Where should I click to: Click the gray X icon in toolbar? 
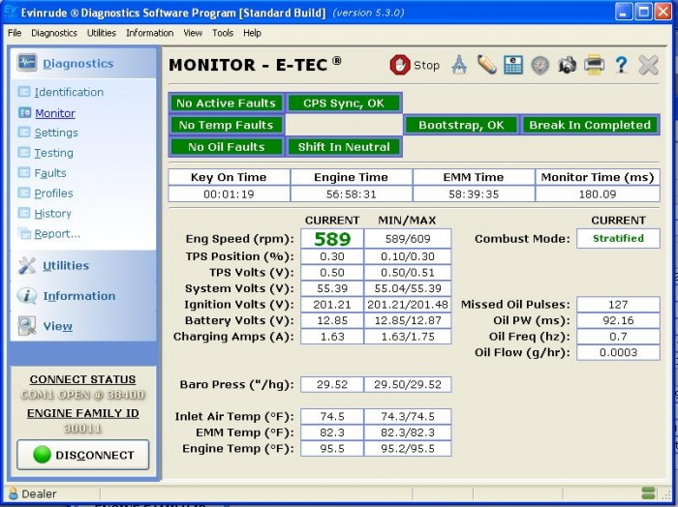click(x=648, y=65)
